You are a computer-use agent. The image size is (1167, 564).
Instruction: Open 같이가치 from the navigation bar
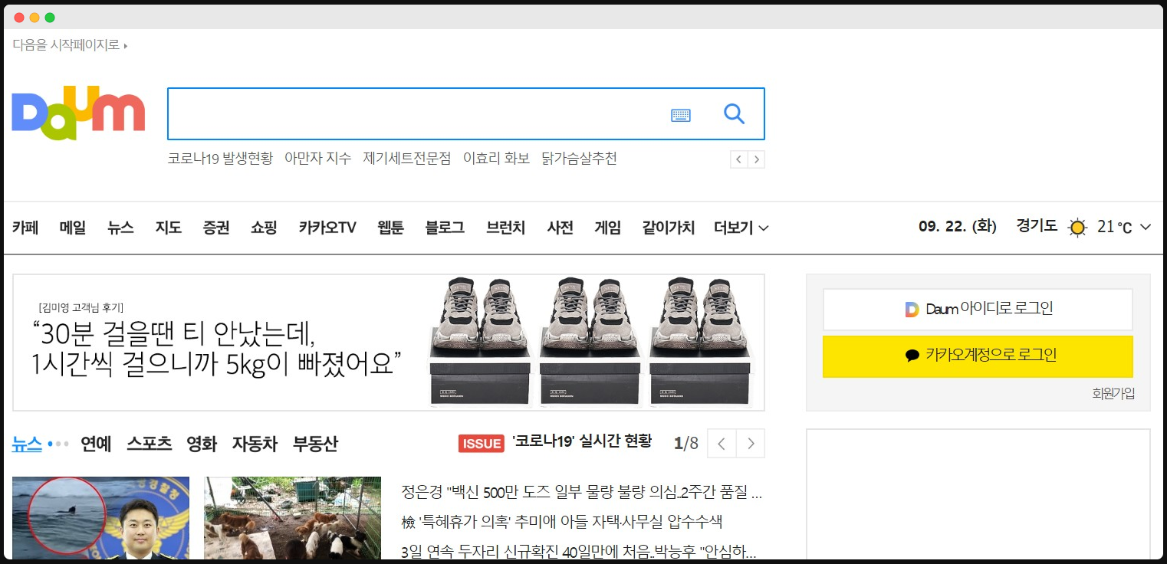(668, 228)
